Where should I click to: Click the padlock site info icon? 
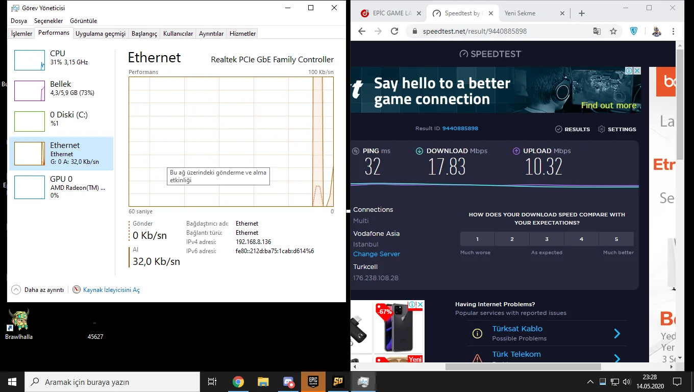[414, 31]
